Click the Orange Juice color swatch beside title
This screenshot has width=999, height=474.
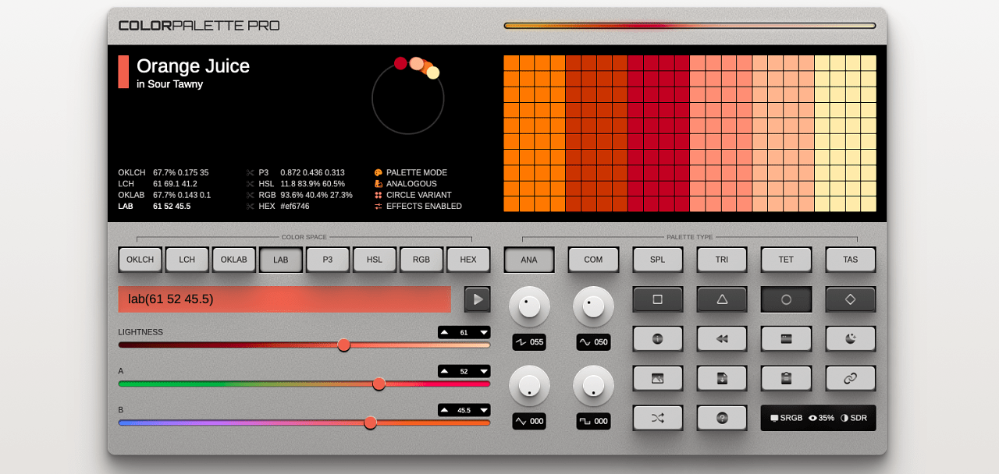pyautogui.click(x=123, y=72)
